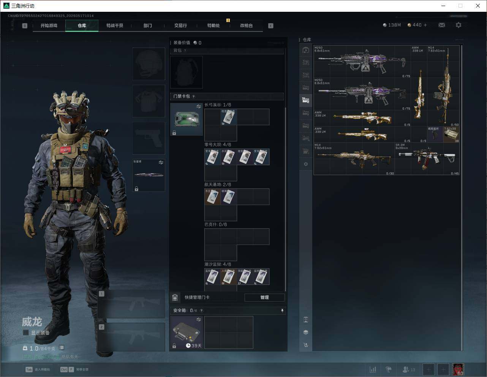Click the 138M currency balance
The image size is (487, 377).
(x=392, y=25)
